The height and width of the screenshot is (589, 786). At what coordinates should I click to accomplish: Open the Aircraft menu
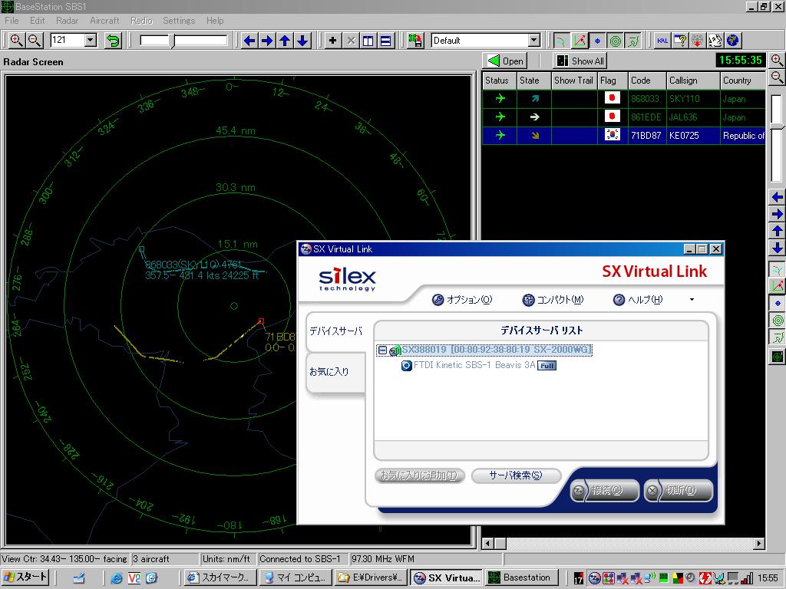104,21
